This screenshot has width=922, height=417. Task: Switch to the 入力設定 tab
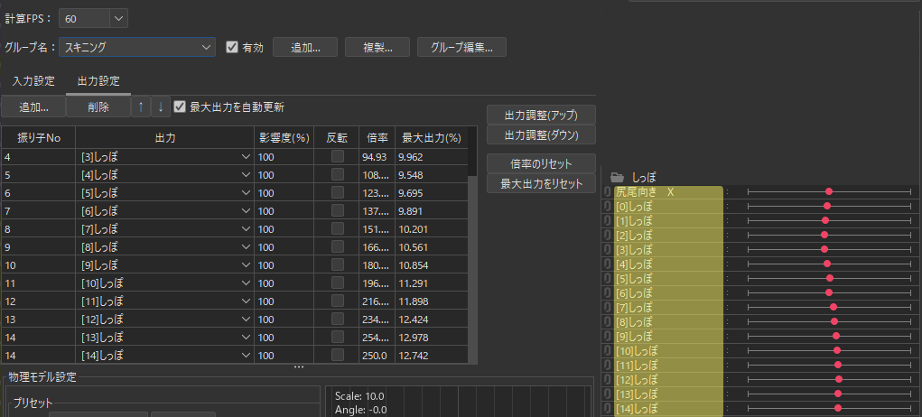coord(33,81)
